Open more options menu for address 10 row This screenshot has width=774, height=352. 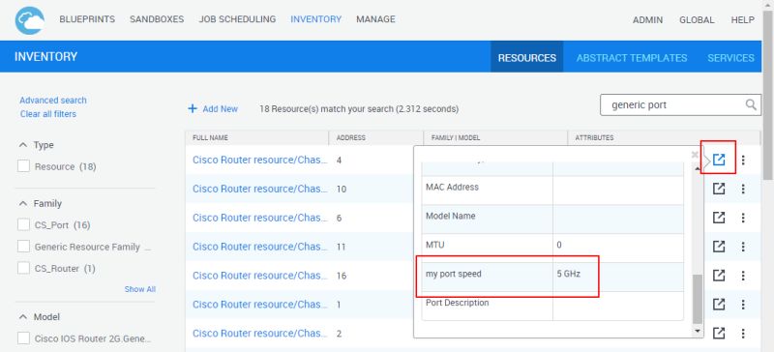743,189
